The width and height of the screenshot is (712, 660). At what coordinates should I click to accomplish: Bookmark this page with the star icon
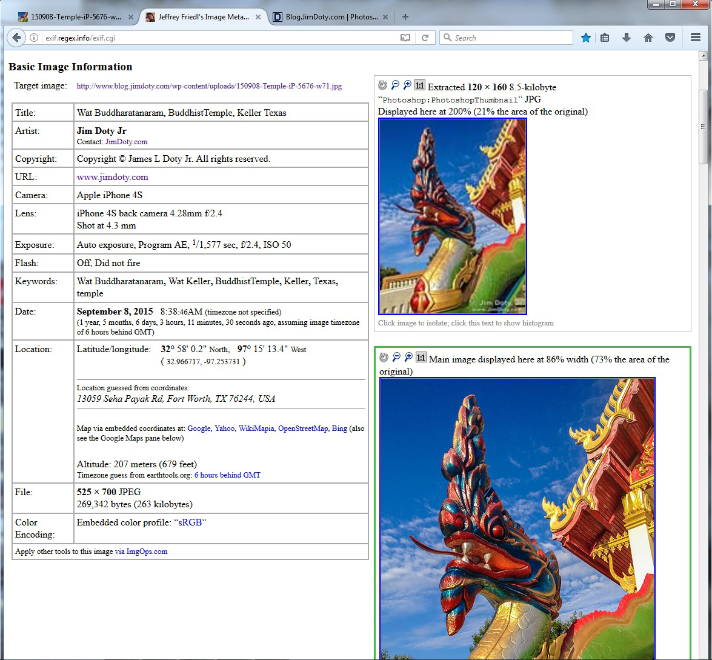586,38
